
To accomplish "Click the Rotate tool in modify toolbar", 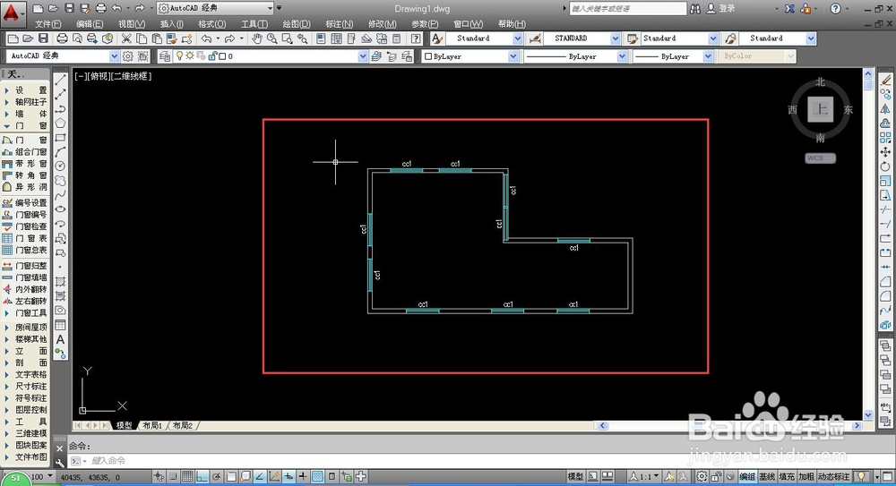I will (x=885, y=166).
